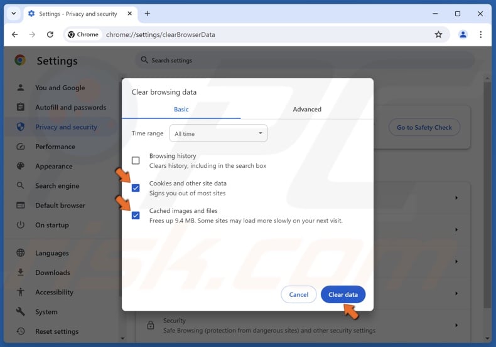Open Downloads settings
This screenshot has height=347, width=496.
pyautogui.click(x=53, y=272)
